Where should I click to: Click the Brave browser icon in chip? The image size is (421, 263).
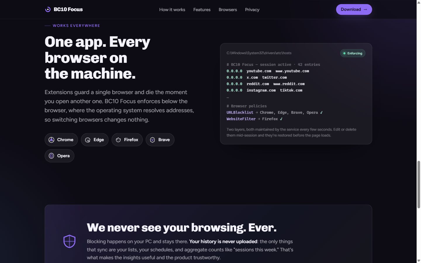tap(152, 140)
